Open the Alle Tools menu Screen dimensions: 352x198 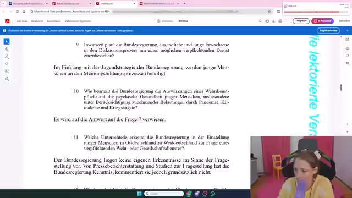point(22,21)
